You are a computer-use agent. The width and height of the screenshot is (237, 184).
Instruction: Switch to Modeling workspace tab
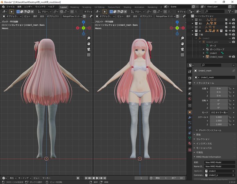pos(75,7)
